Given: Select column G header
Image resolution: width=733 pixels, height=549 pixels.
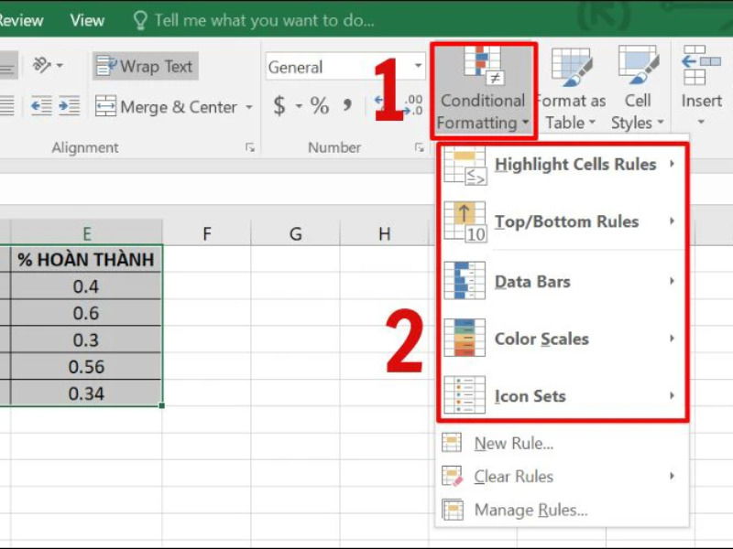Looking at the screenshot, I should coord(295,233).
